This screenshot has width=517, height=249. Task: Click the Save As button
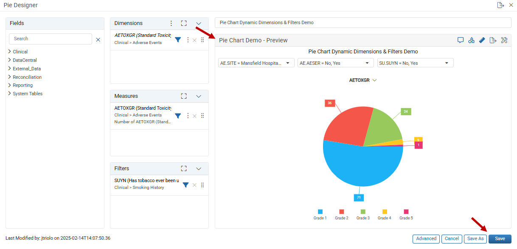coord(475,239)
